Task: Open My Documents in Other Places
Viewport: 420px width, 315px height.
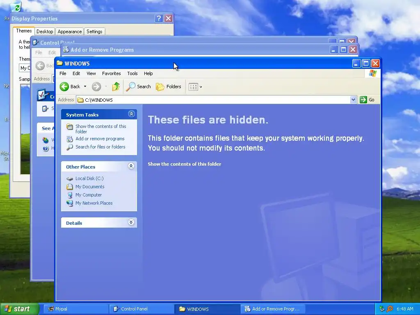Action: point(90,187)
